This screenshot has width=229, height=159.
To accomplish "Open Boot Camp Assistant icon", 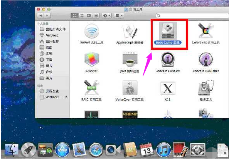I will (x=168, y=31).
